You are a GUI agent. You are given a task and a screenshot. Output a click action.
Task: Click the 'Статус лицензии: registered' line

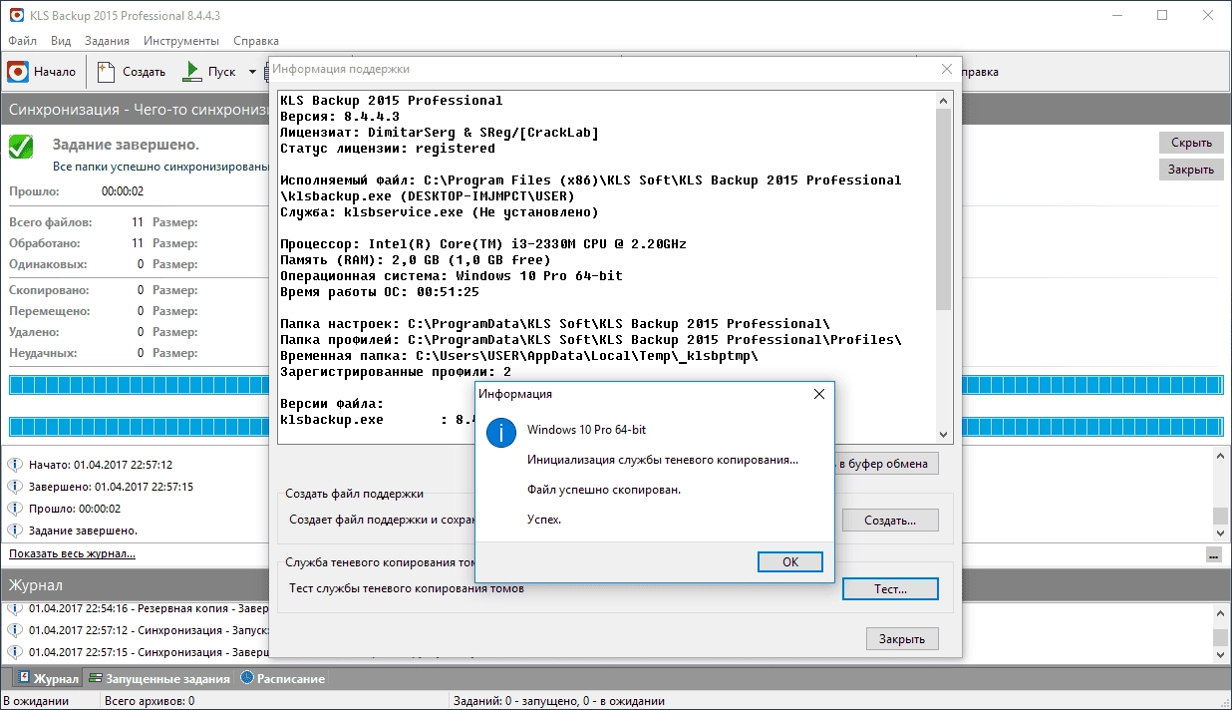pyautogui.click(x=388, y=149)
